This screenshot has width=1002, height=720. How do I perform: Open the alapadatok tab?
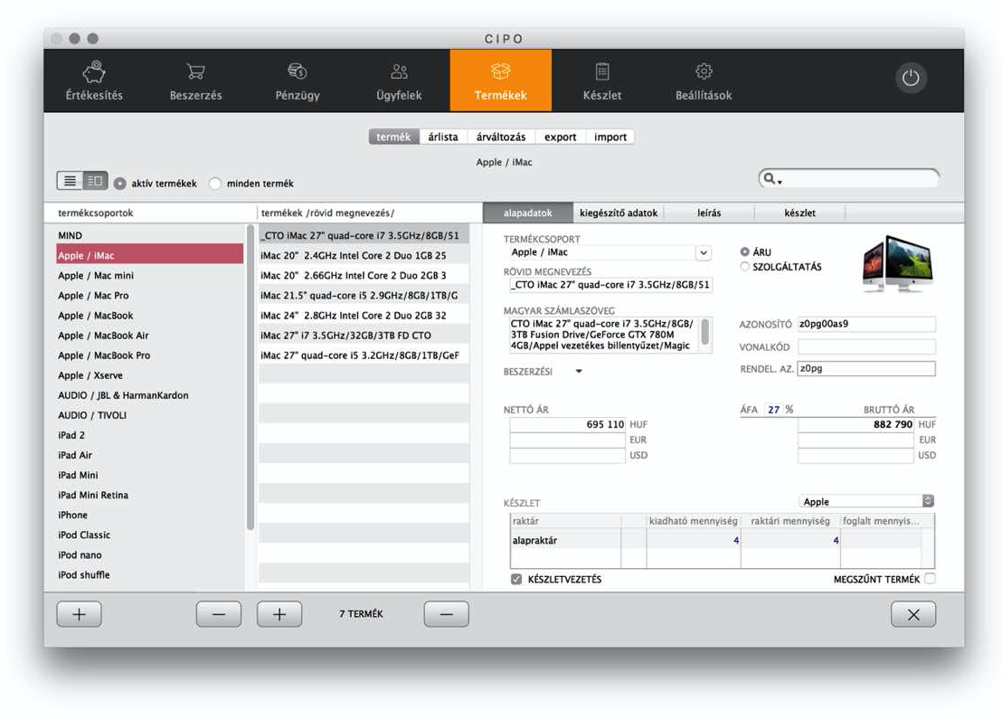(527, 213)
